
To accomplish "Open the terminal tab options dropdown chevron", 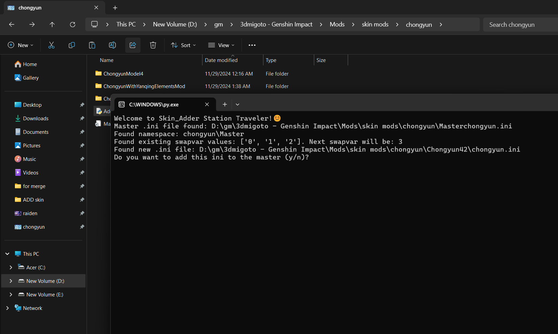I will 237,104.
